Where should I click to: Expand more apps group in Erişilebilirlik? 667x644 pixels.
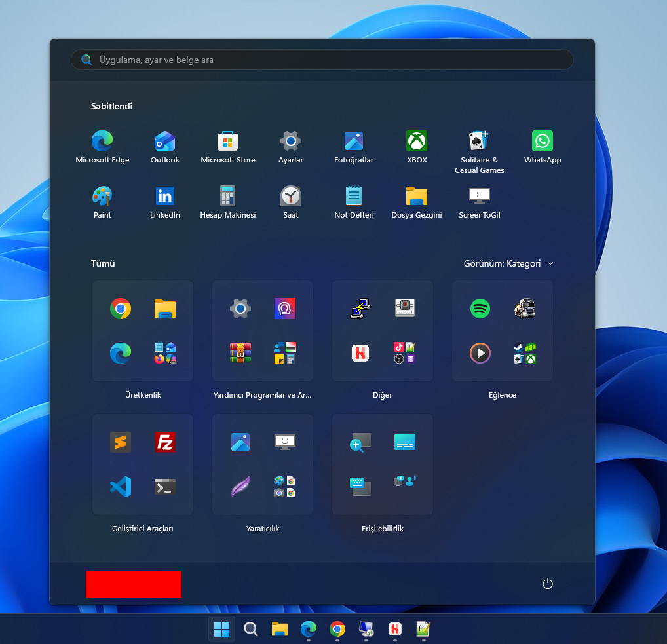[404, 482]
